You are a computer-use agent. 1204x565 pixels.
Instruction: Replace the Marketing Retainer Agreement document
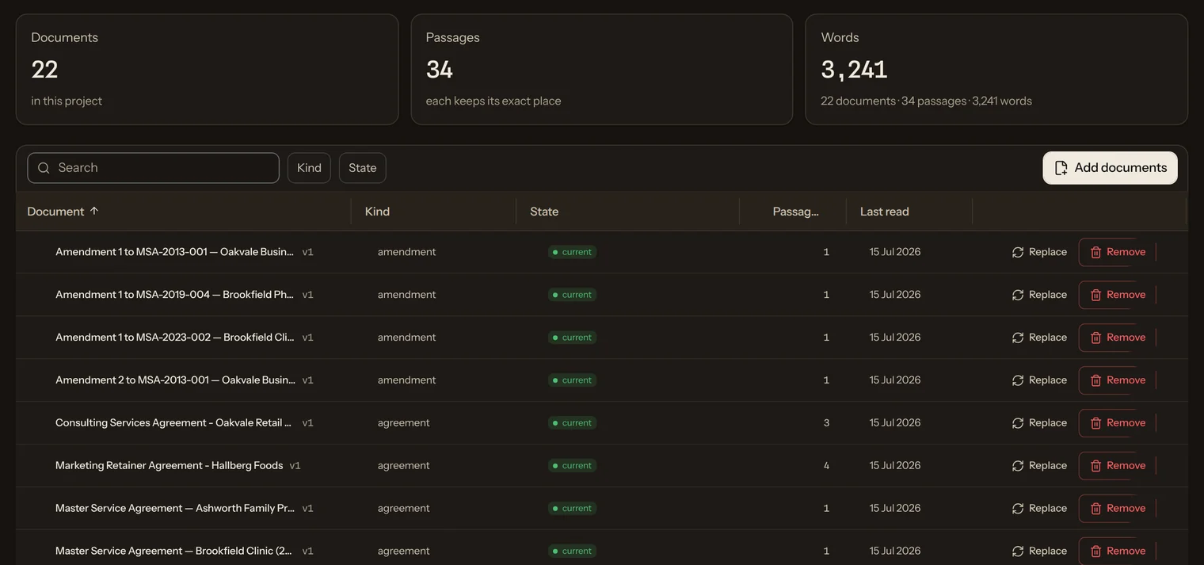pos(1039,466)
